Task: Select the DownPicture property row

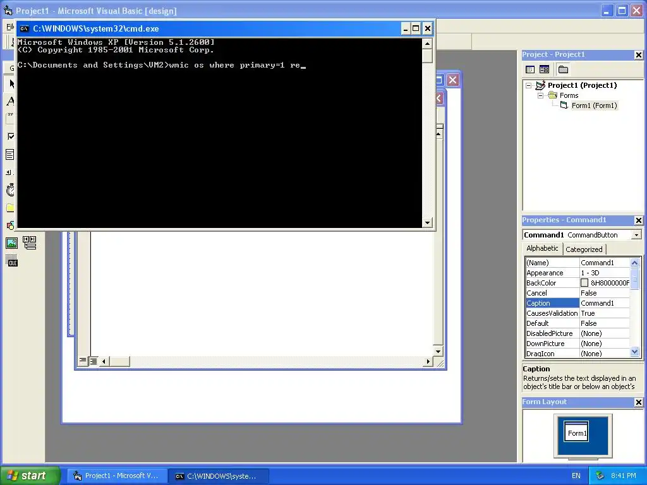Action: click(577, 344)
